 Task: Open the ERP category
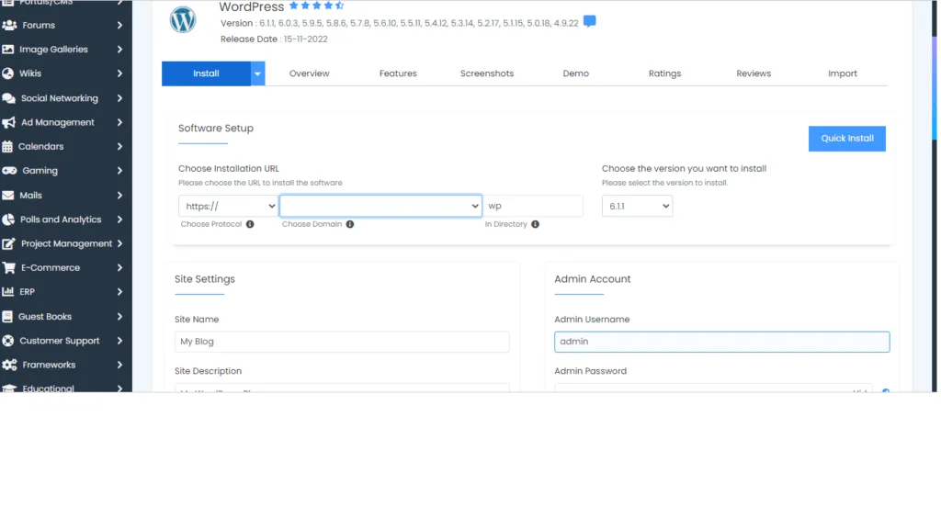click(x=27, y=292)
